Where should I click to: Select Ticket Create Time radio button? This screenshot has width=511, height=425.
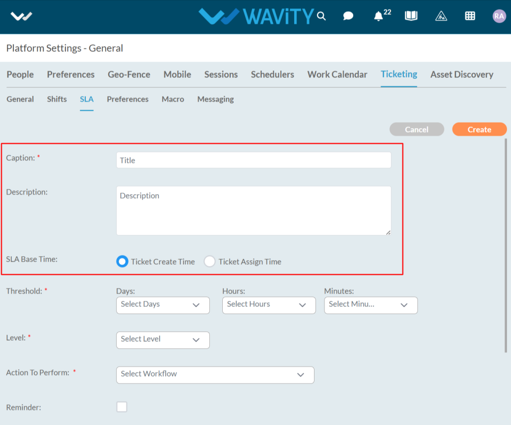coord(122,261)
